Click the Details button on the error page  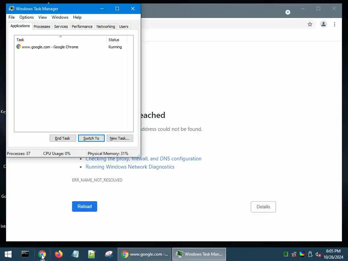tap(263, 207)
